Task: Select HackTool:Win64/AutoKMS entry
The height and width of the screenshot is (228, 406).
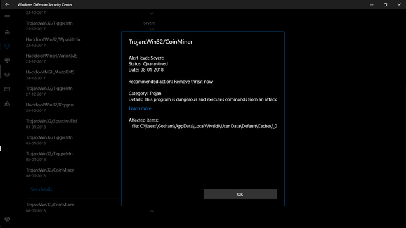Action: coord(51,58)
